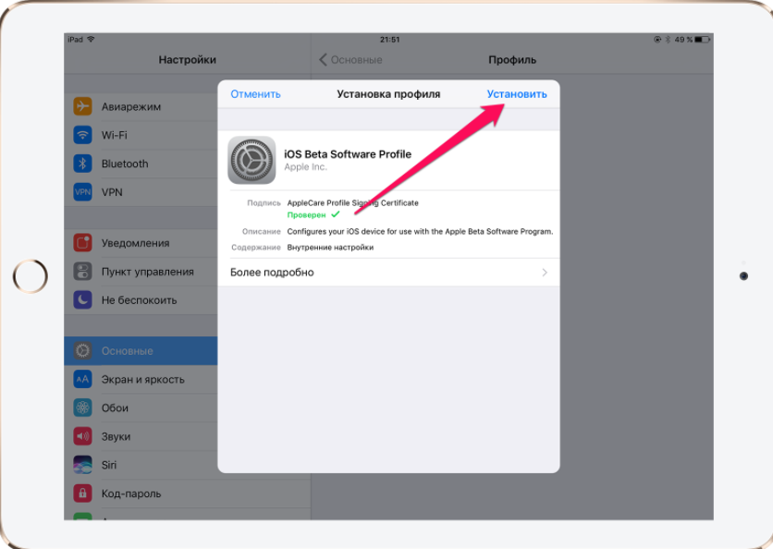This screenshot has height=549, width=773.
Task: Tap the rotation lock icon in status bar
Action: click(x=657, y=40)
